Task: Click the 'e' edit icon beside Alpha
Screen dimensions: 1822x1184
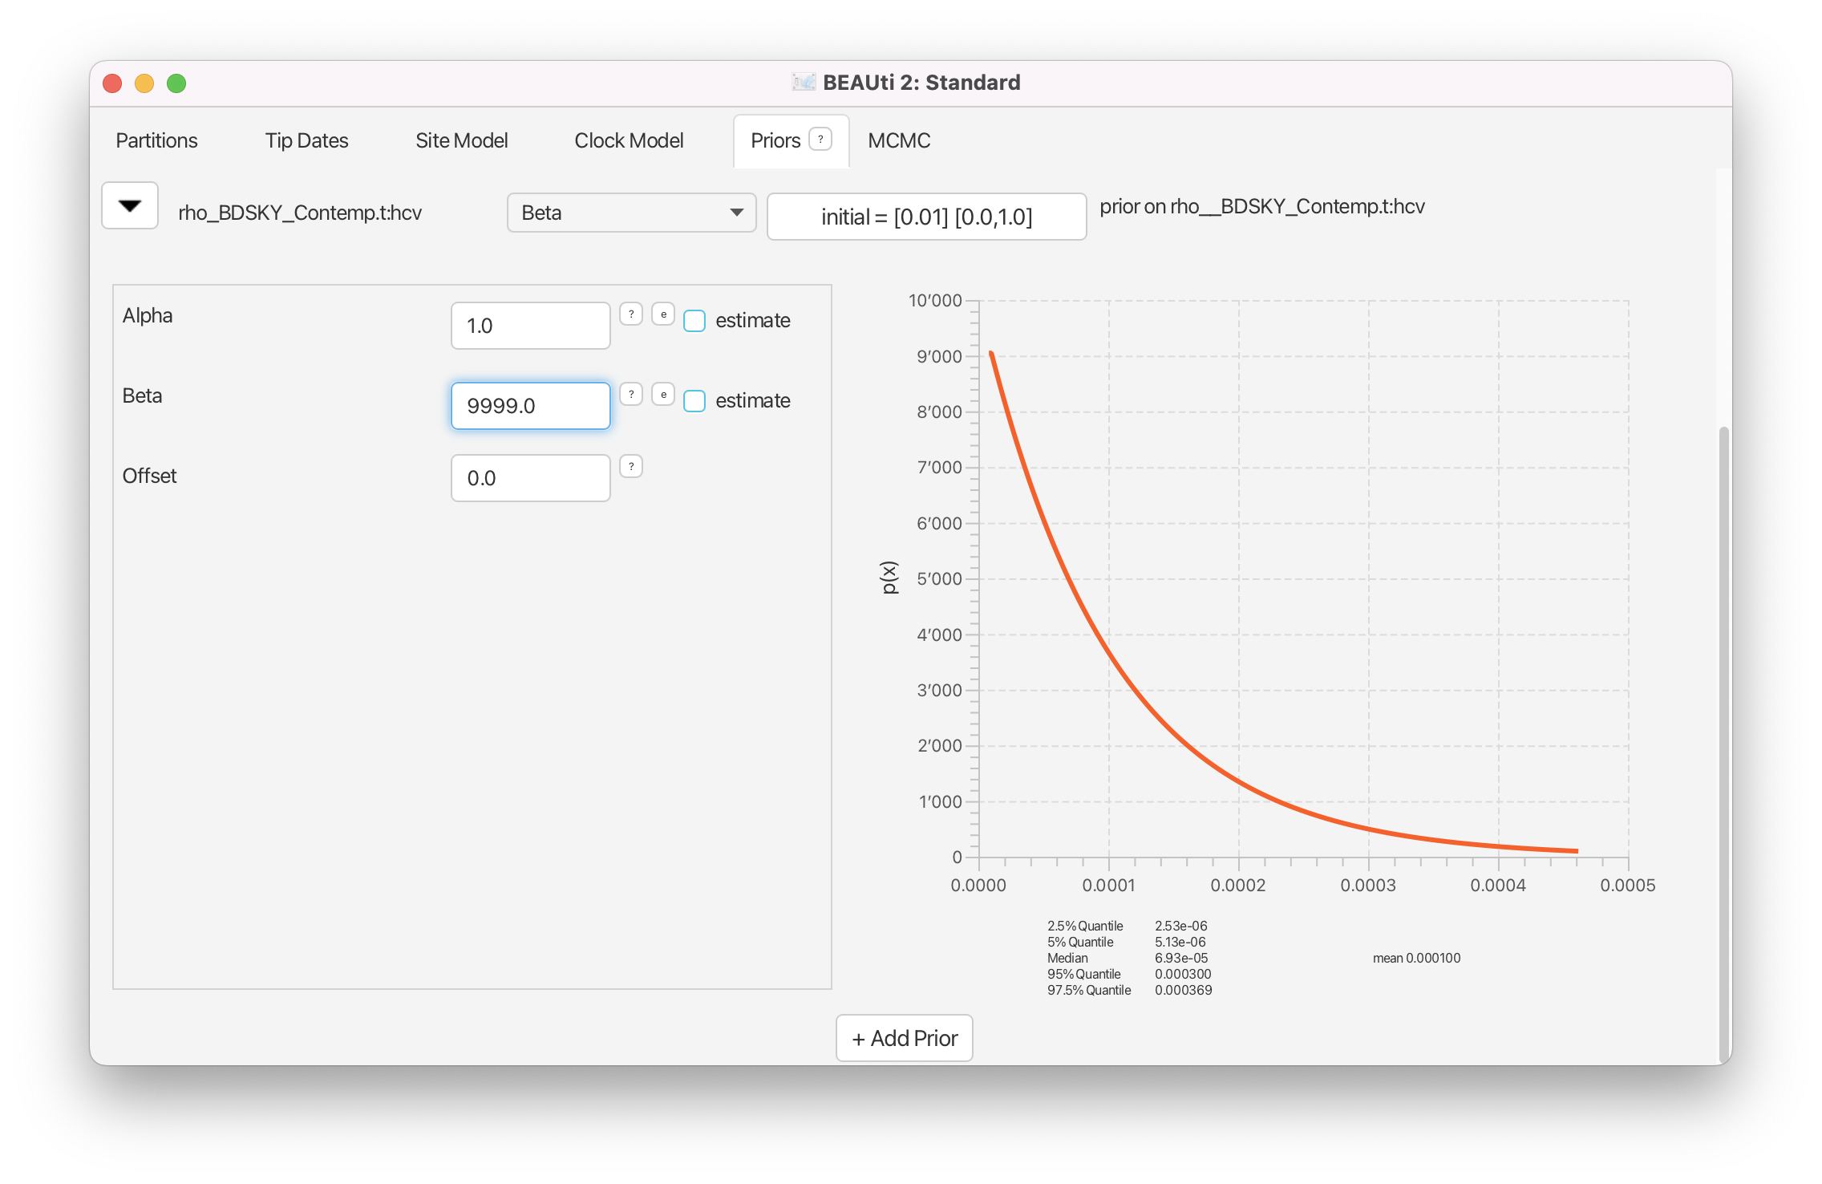Action: point(663,314)
